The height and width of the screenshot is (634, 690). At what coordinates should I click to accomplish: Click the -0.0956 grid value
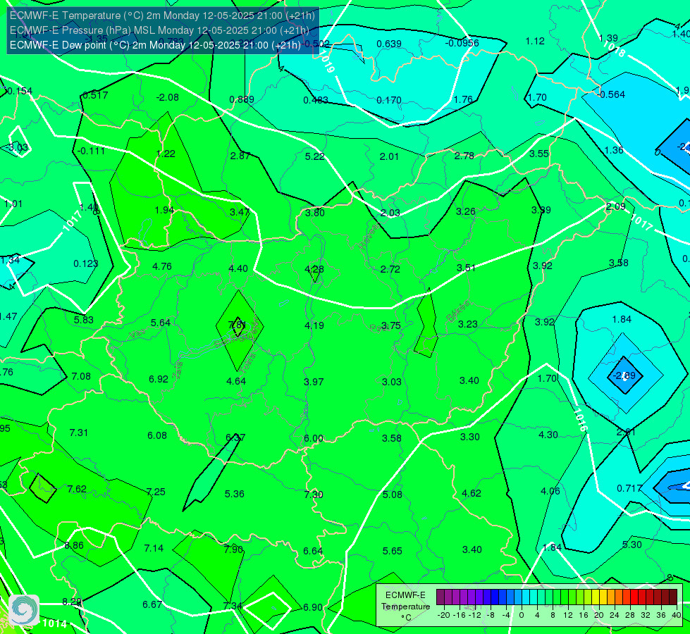point(462,43)
